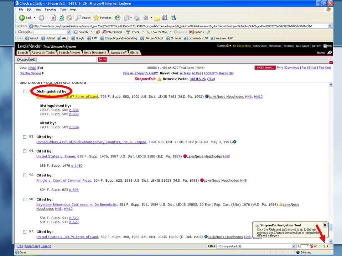Click the Print printer icon in toolbar
The width and height of the screenshot is (342, 256).
(x=137, y=18)
